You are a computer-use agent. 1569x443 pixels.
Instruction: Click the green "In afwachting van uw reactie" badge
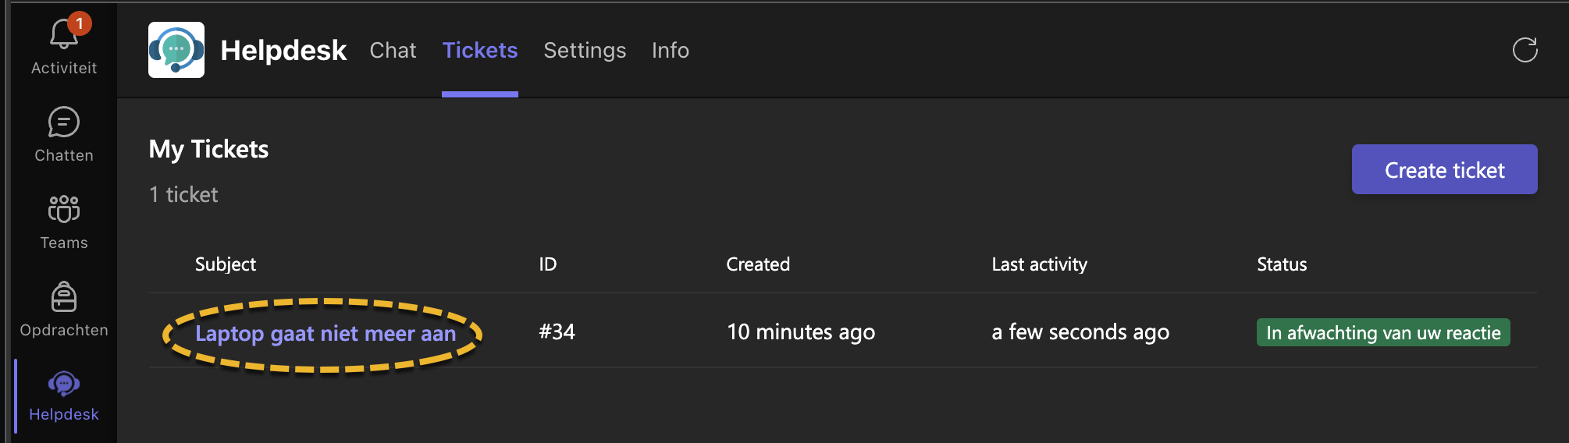click(1383, 333)
